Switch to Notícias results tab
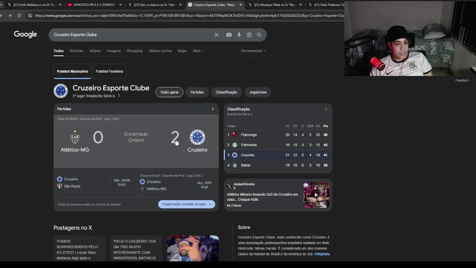Image resolution: width=476 pixels, height=268 pixels. tap(76, 51)
